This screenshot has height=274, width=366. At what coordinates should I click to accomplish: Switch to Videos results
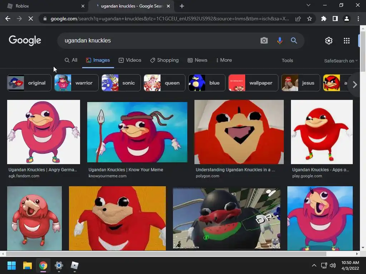coord(130,60)
